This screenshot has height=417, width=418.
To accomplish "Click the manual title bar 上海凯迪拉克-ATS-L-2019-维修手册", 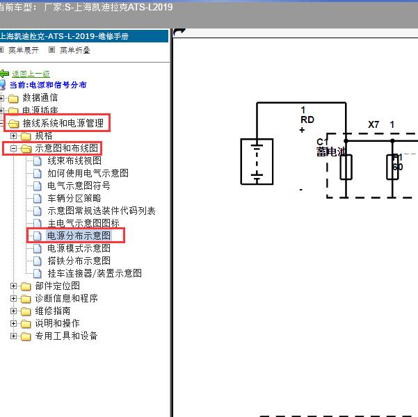I will tap(84, 36).
